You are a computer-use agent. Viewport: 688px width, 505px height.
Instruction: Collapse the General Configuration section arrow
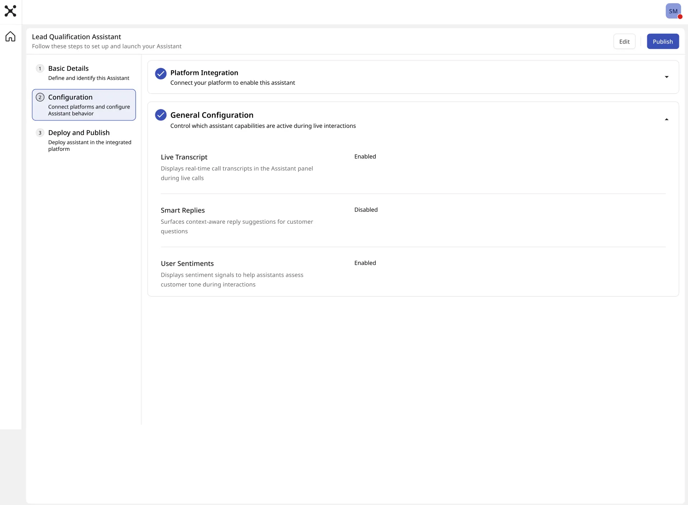point(667,119)
